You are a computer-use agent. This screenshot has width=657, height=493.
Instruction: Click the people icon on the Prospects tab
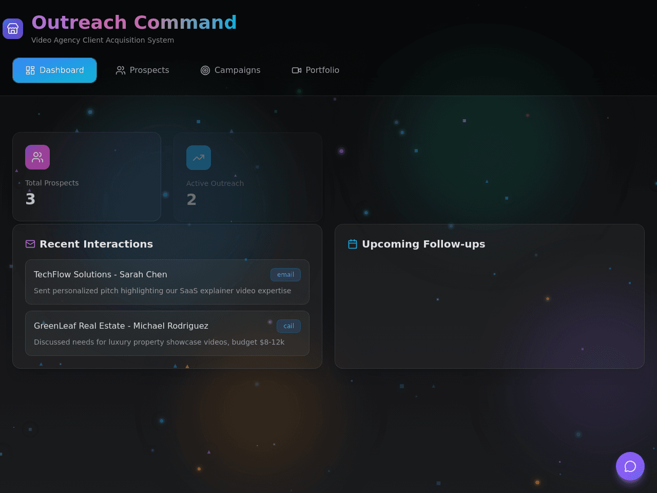pyautogui.click(x=121, y=70)
